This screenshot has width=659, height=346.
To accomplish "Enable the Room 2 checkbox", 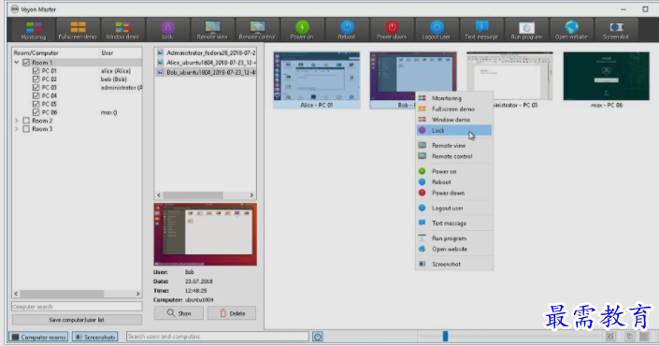I will (26, 121).
